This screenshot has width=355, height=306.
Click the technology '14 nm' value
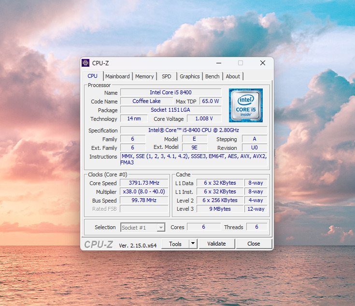point(134,118)
